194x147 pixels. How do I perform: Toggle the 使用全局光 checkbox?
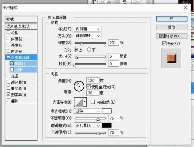coord(89,86)
